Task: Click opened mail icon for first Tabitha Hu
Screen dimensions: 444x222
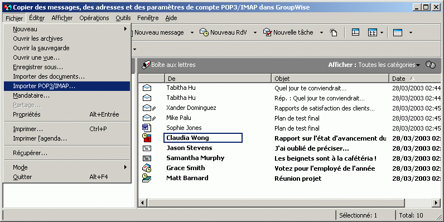Action: coord(147,88)
